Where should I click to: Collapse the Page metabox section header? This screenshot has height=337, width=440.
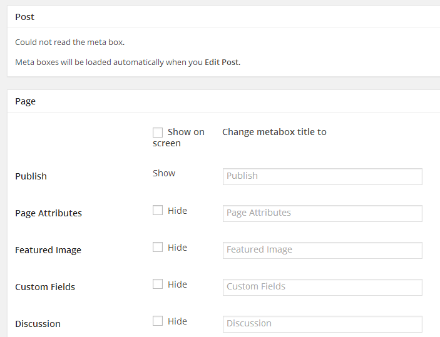(x=26, y=101)
